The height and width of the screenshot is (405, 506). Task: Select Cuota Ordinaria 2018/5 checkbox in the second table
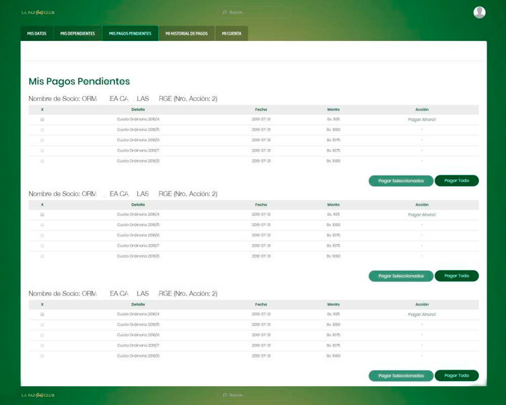[x=42, y=225]
